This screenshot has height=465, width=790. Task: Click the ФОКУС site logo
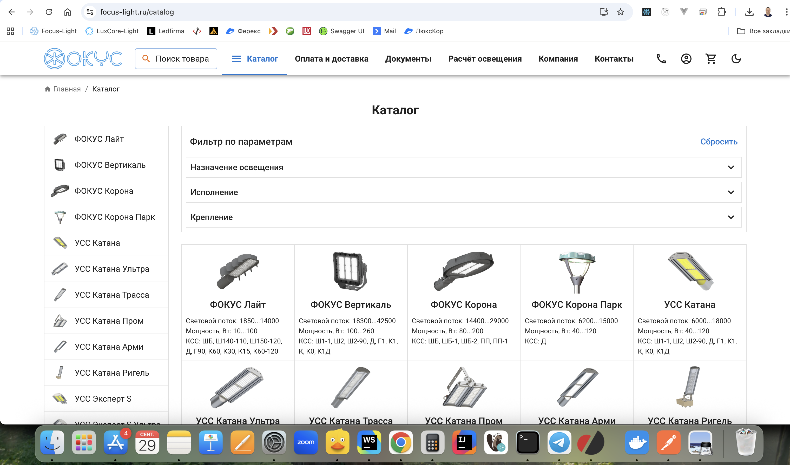tap(83, 59)
